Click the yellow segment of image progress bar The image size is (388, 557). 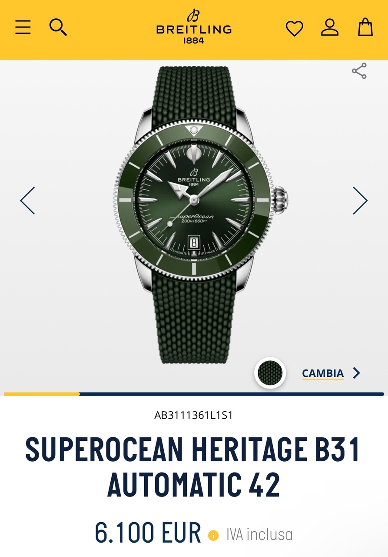(x=42, y=394)
